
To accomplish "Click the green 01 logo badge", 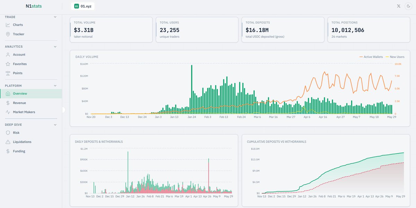I will tap(77, 6).
